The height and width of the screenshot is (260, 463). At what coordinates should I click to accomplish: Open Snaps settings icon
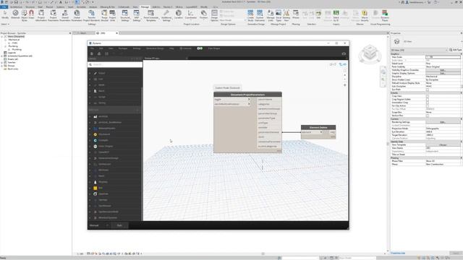click(x=31, y=15)
